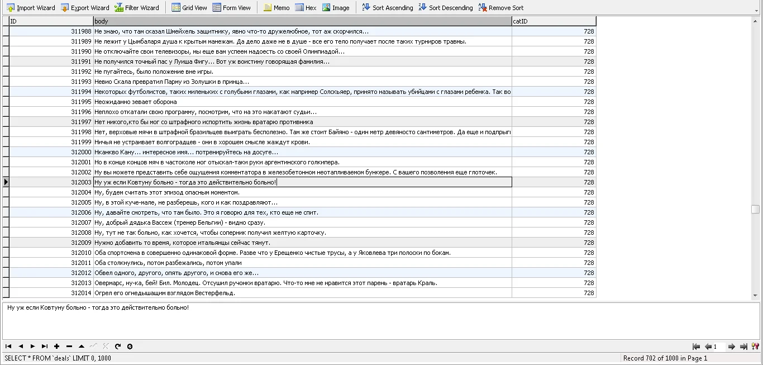Refresh the record set
The height and width of the screenshot is (365, 763).
[x=118, y=346]
